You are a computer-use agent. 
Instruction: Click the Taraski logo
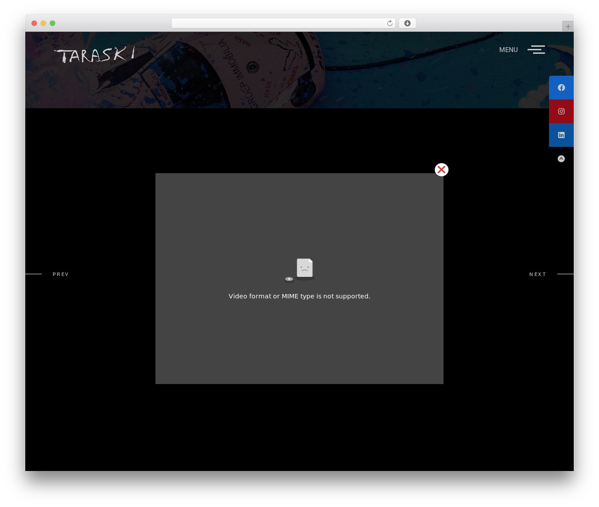tap(95, 55)
